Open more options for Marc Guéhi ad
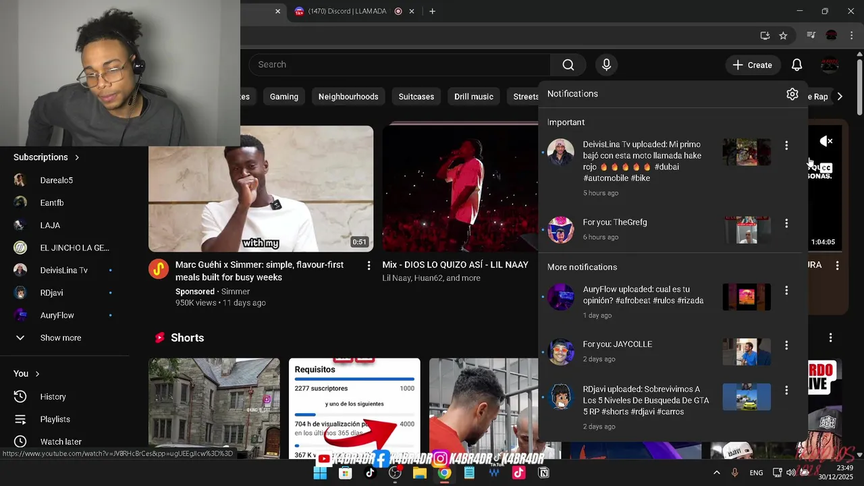Viewport: 864px width, 486px height. [369, 265]
